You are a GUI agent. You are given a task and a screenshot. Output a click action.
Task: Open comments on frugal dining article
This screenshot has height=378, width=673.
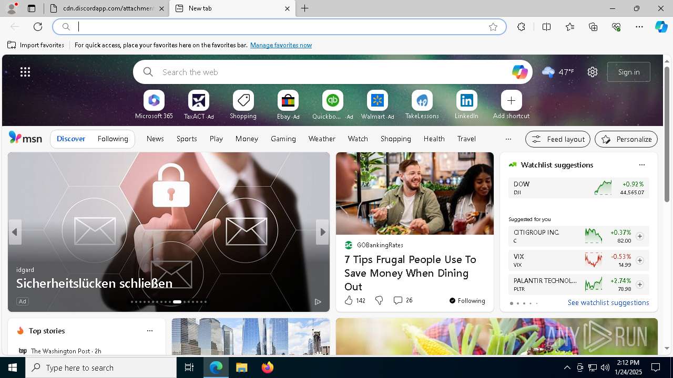[x=403, y=300]
